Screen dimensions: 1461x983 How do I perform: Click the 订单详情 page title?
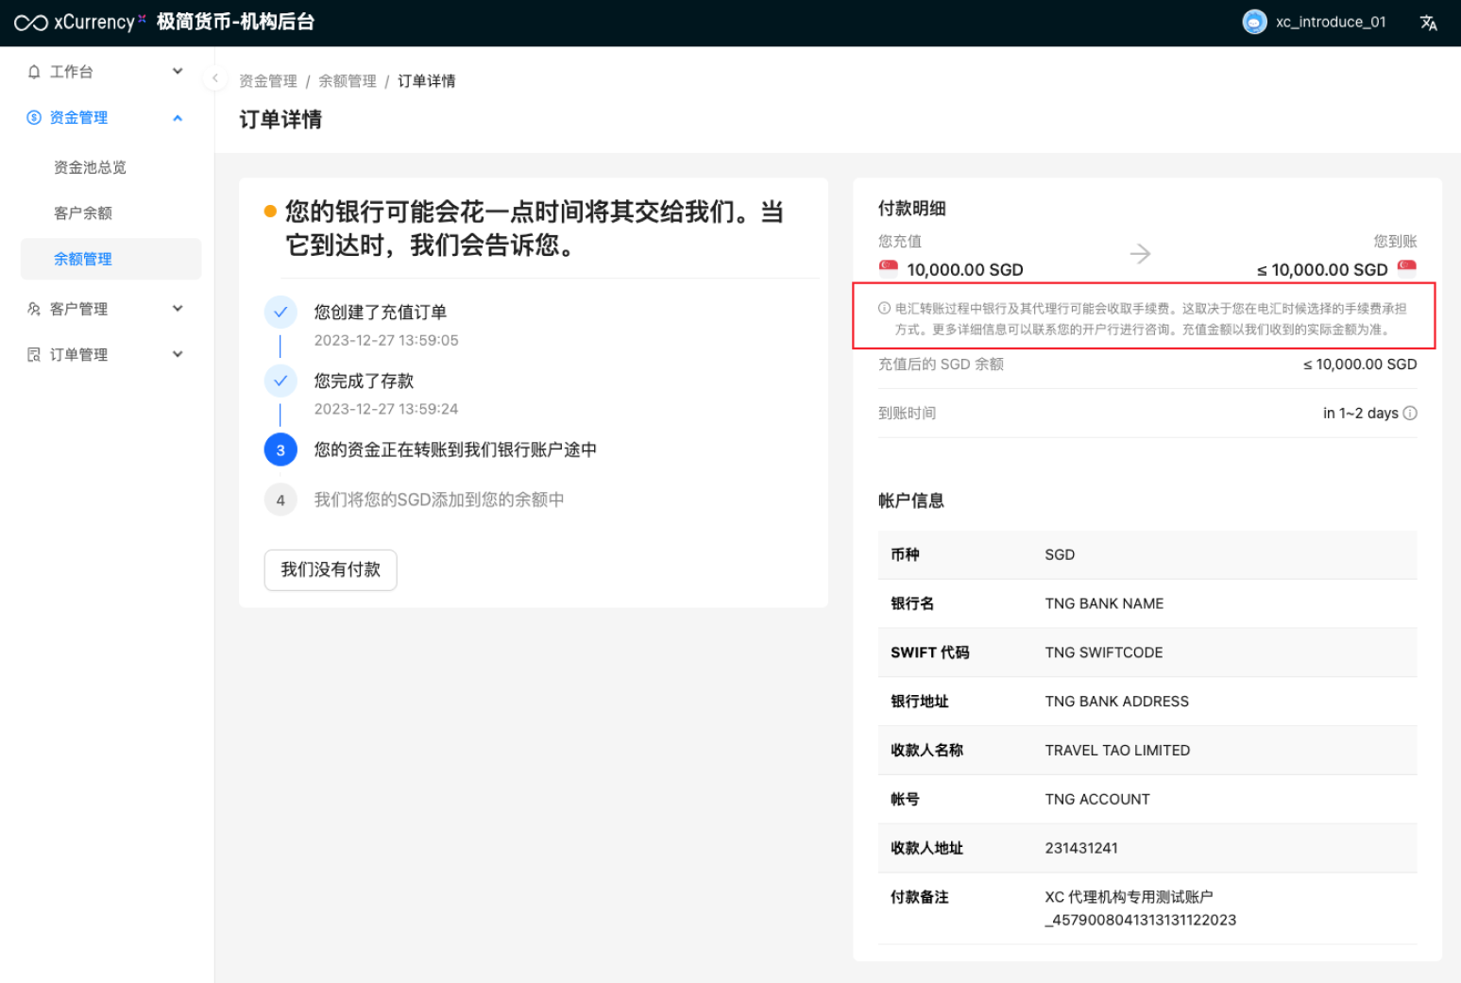280,120
